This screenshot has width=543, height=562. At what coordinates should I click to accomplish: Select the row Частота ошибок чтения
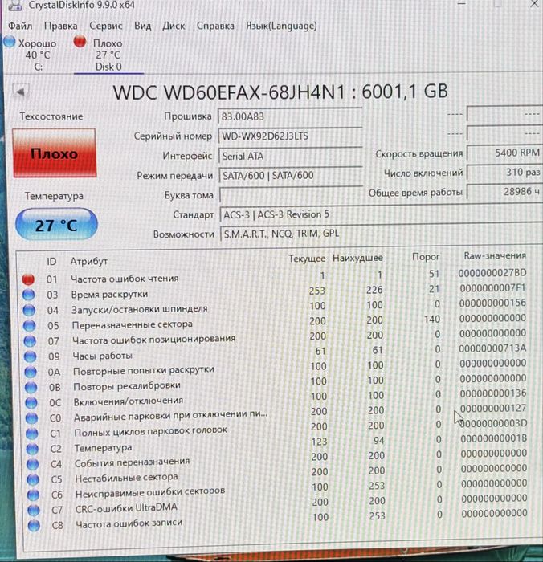tap(275, 277)
